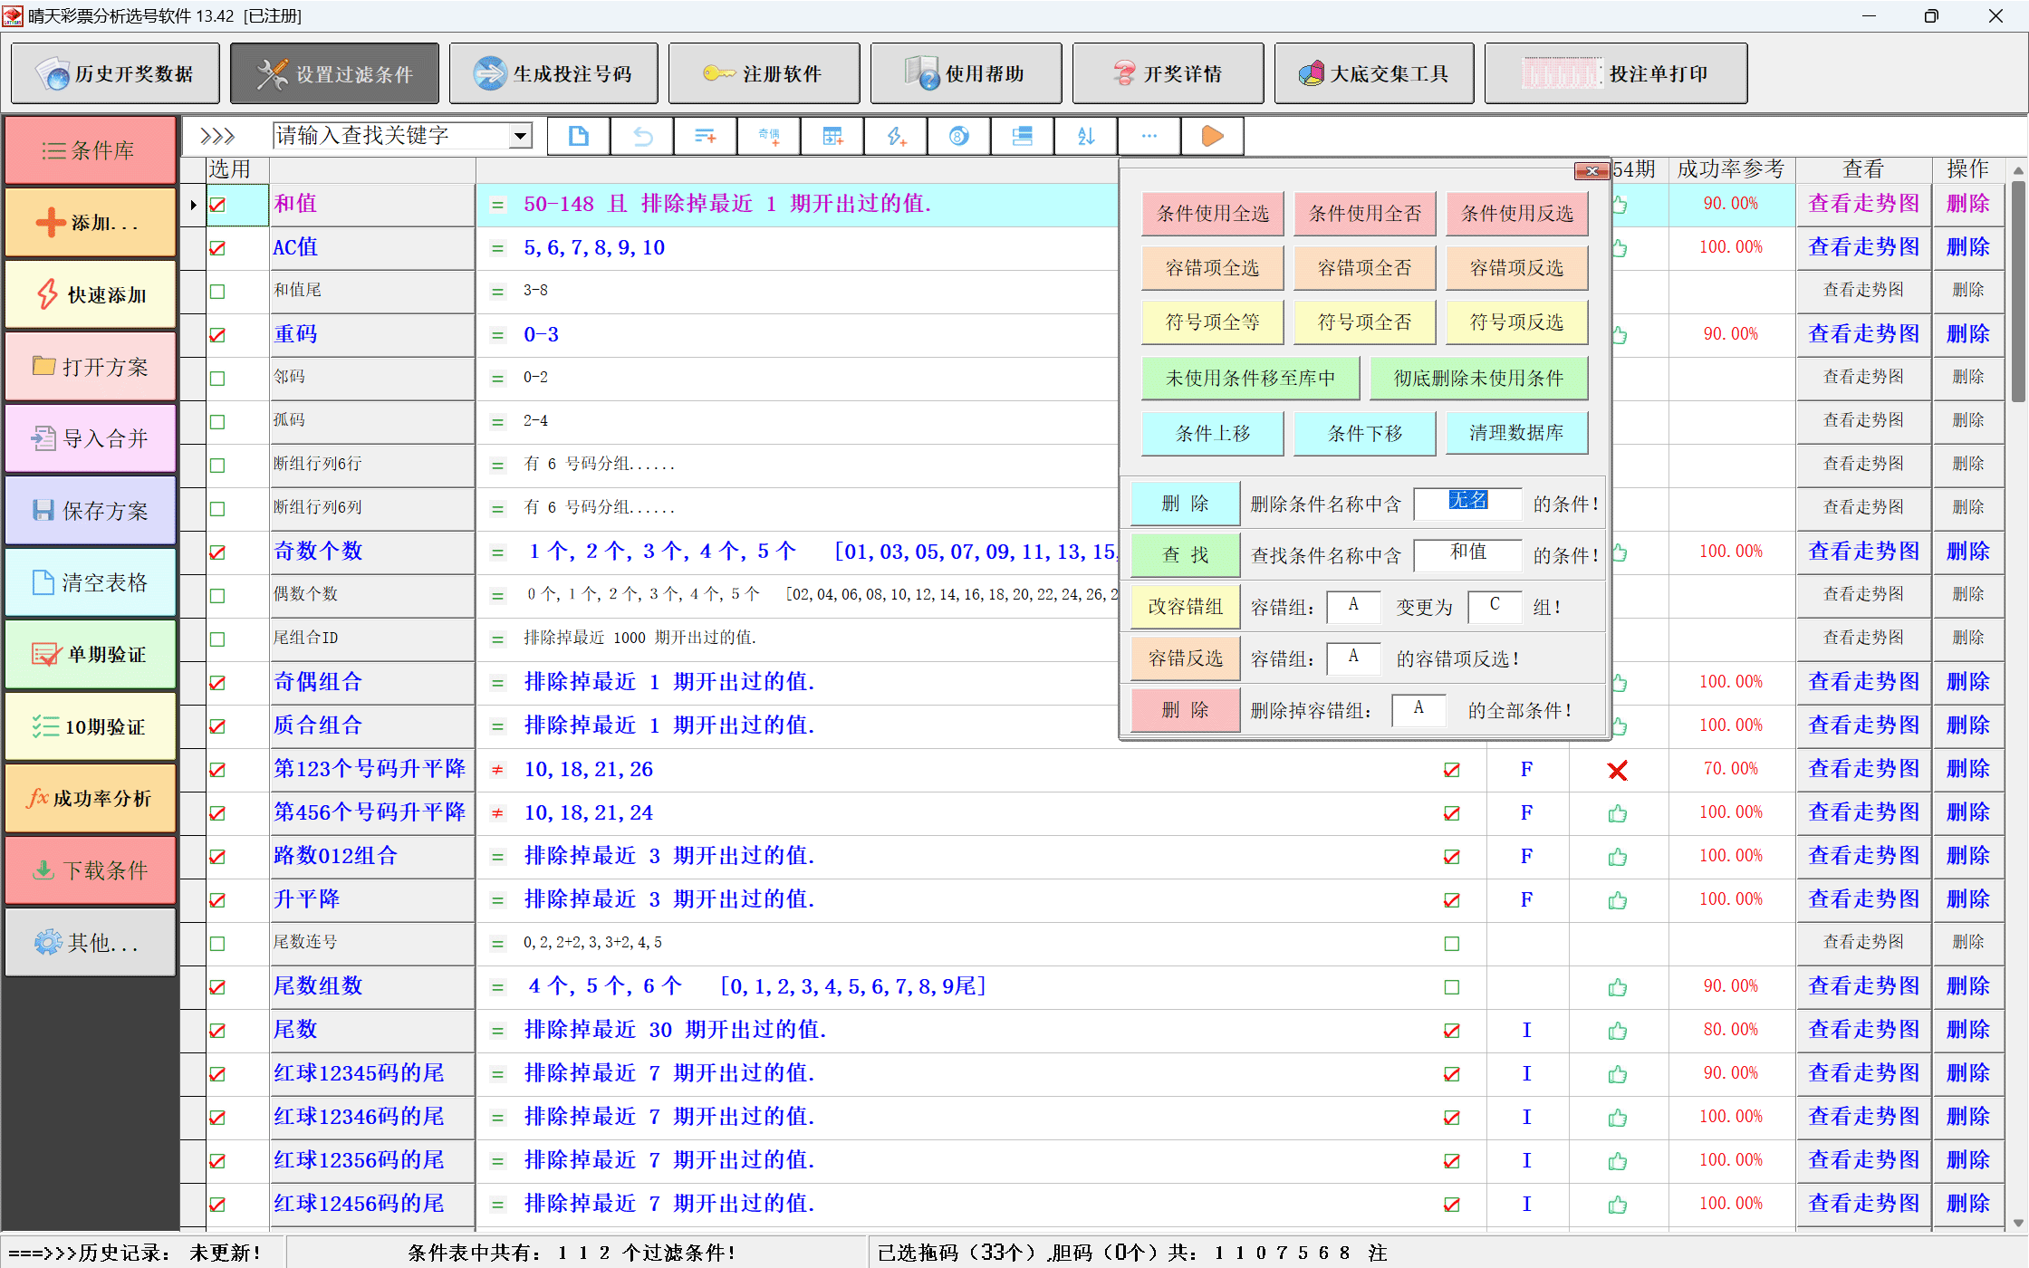Click the odd-even add toolbar icon

click(769, 137)
